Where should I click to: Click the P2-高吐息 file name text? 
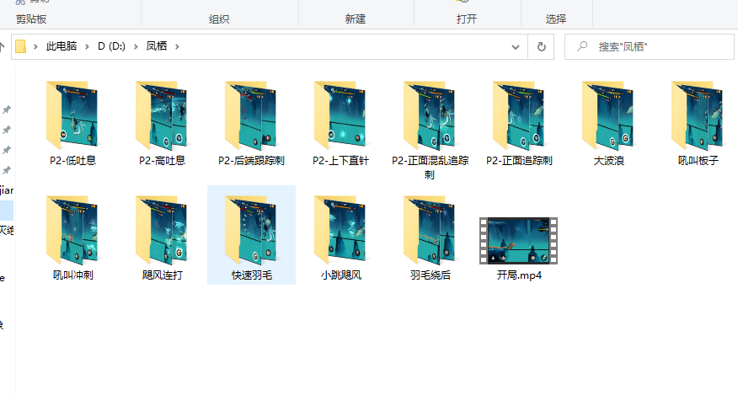point(162,161)
